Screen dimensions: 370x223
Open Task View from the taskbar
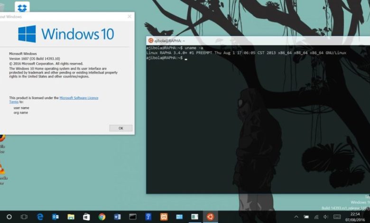coord(24,217)
